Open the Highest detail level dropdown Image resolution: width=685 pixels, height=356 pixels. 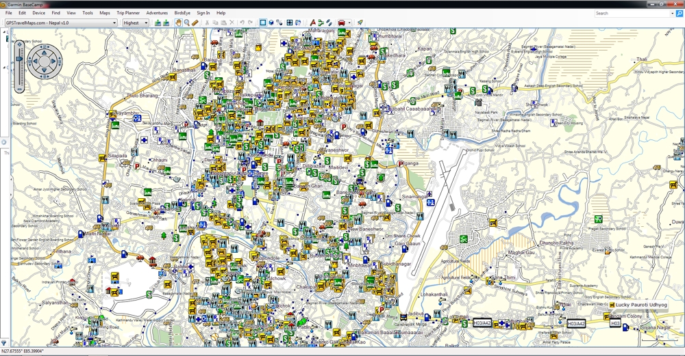(135, 23)
